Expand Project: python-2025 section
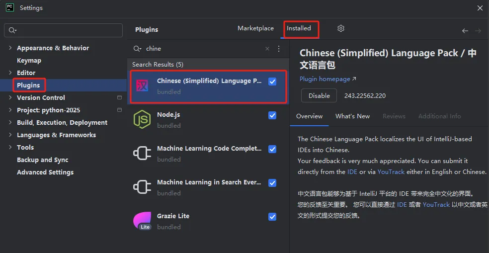 [10, 110]
